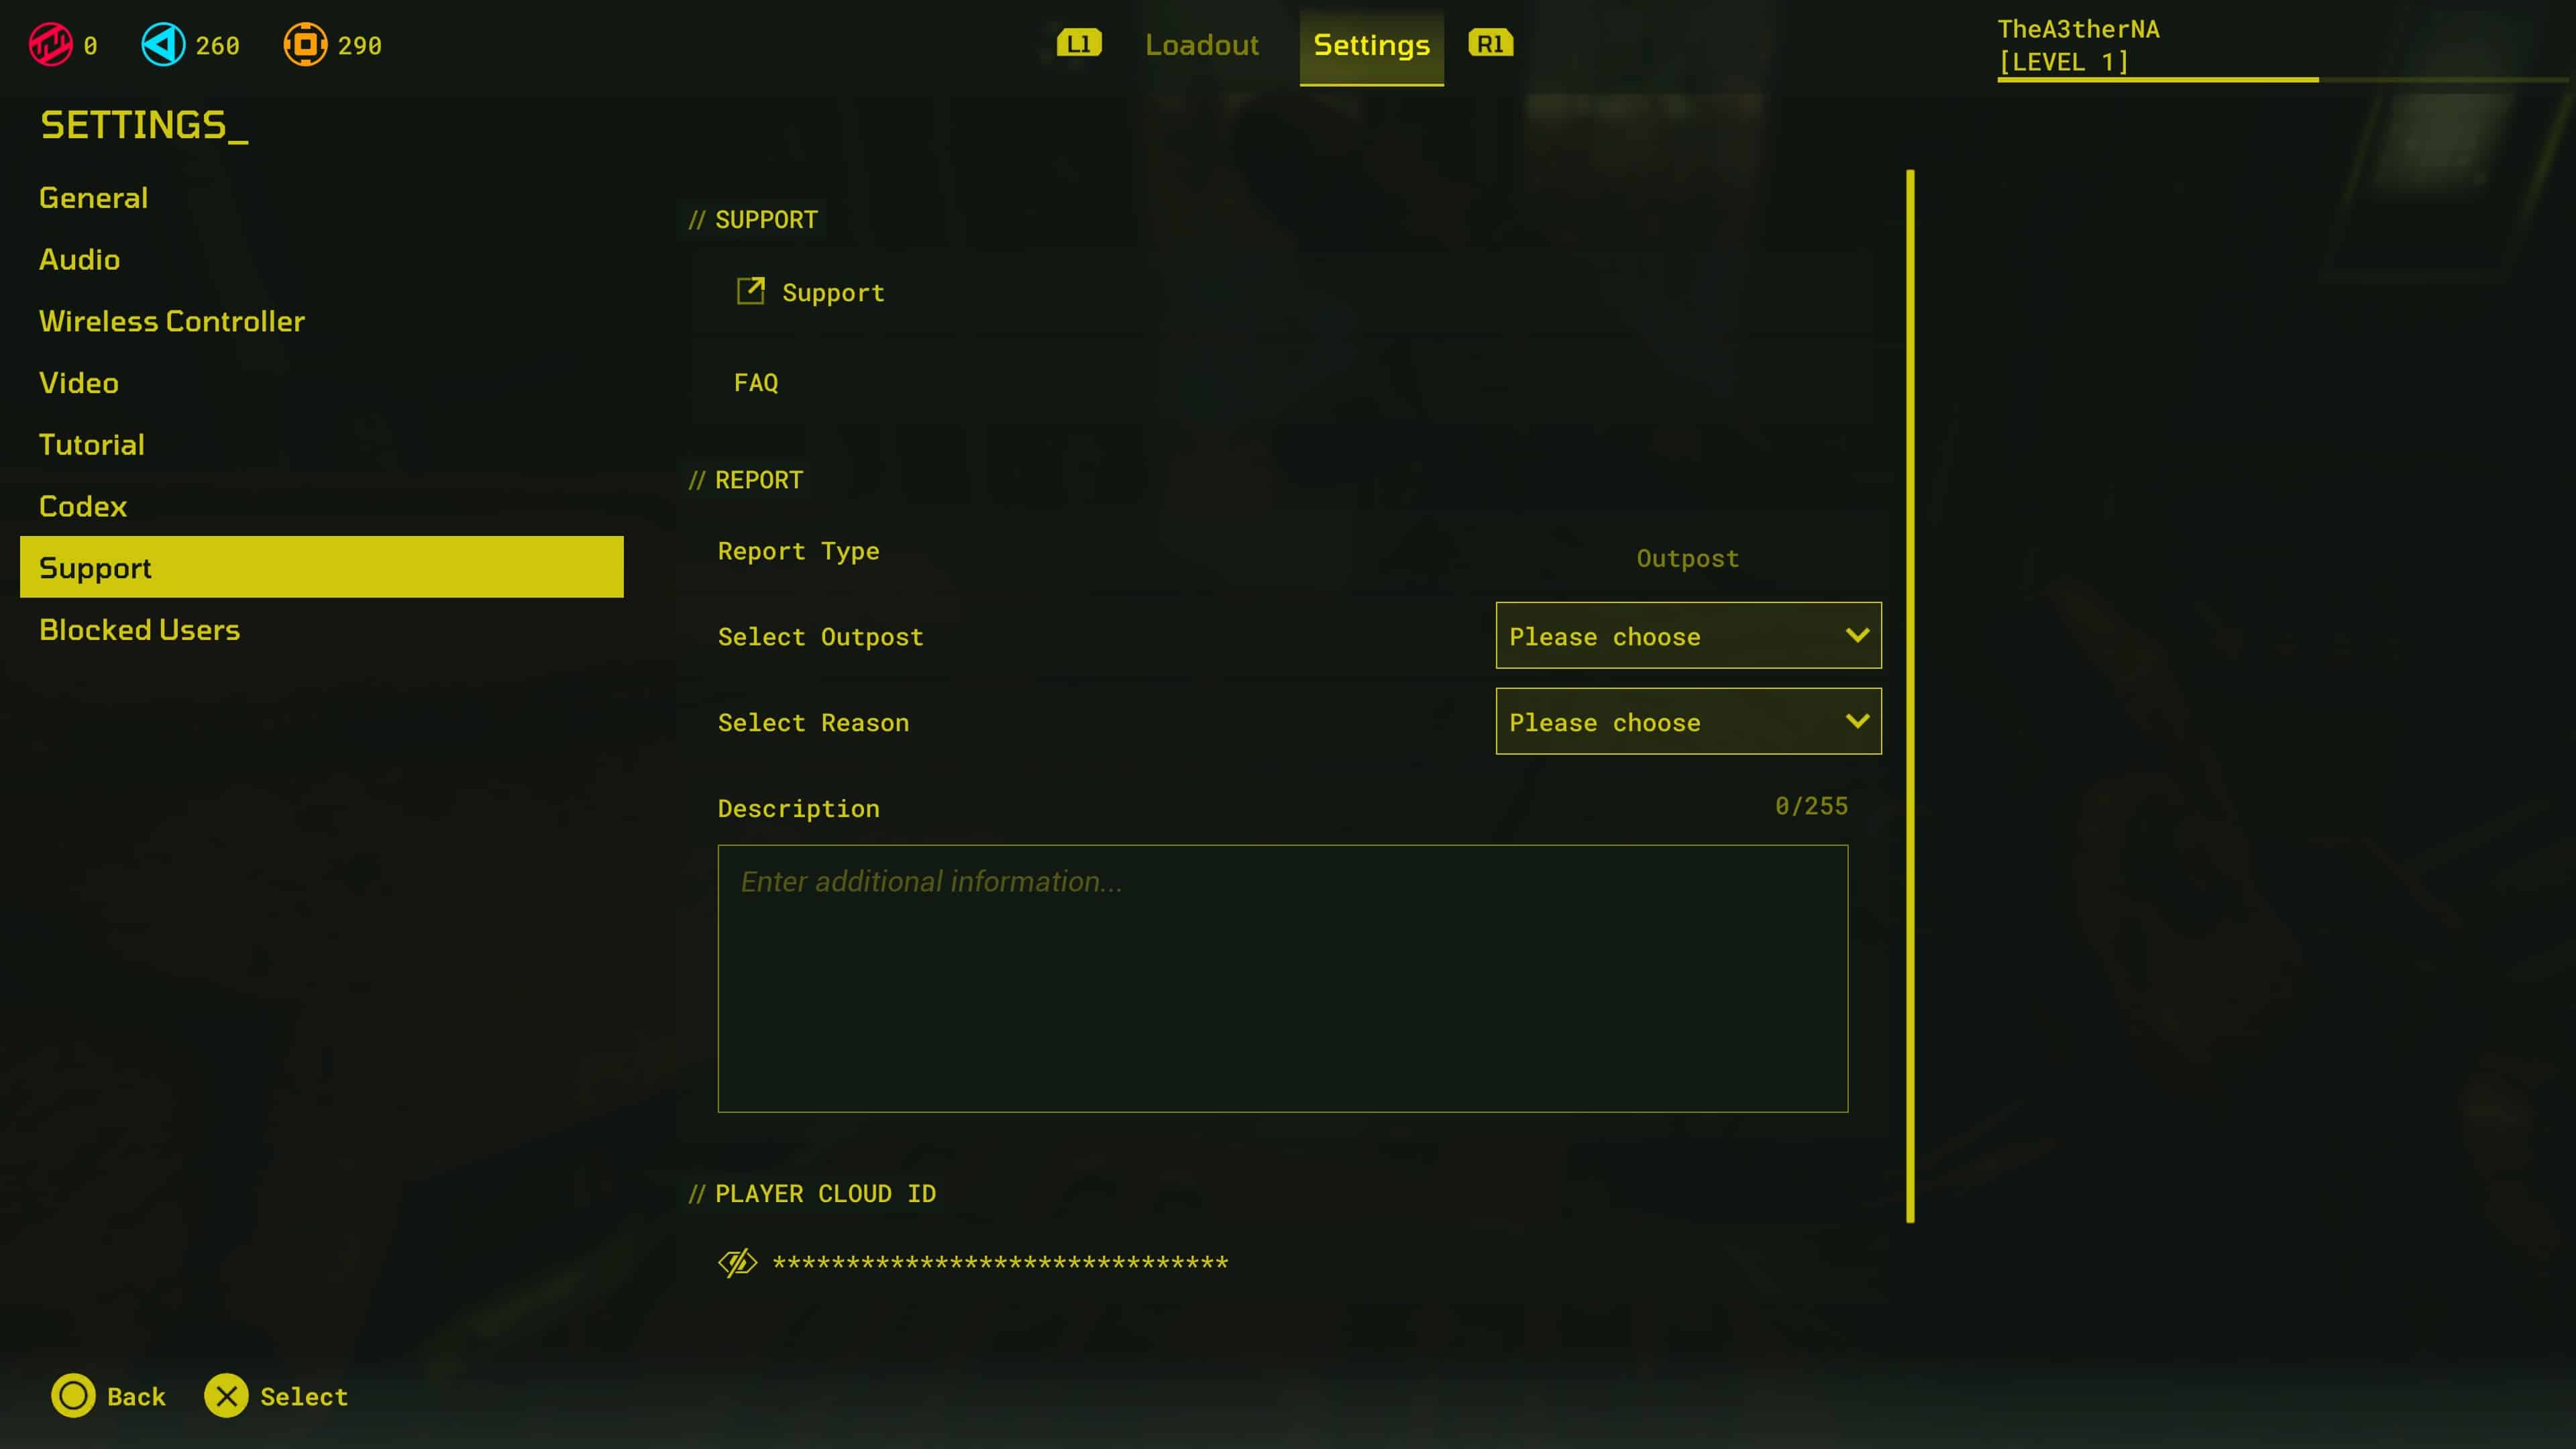
Task: Click the orange square currency icon
Action: (305, 45)
